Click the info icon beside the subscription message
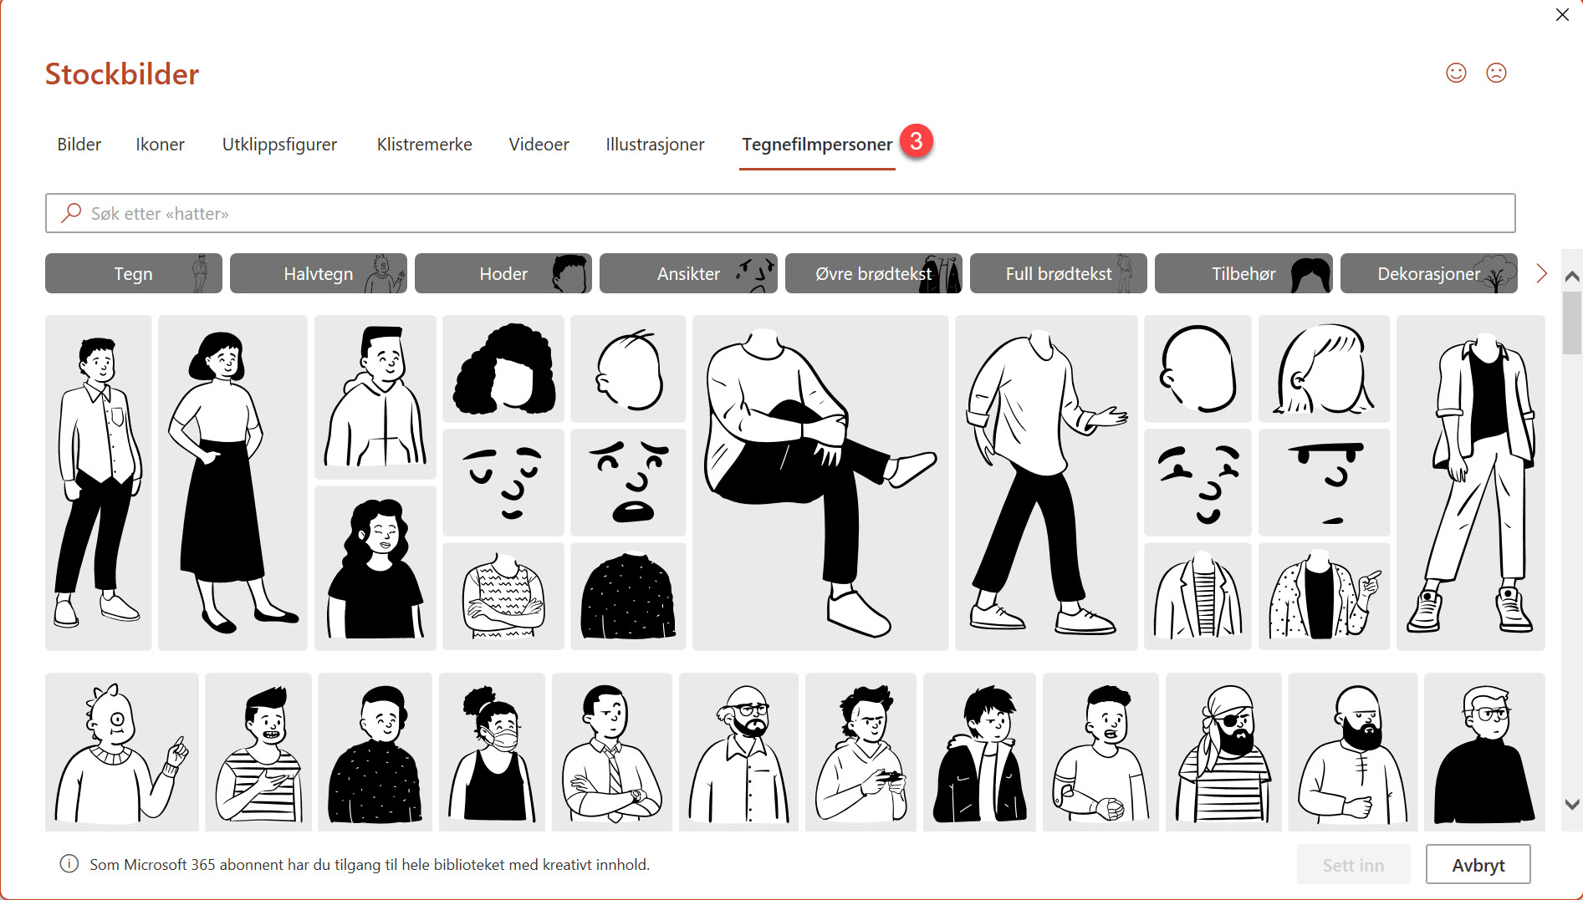This screenshot has width=1583, height=900. (x=67, y=864)
